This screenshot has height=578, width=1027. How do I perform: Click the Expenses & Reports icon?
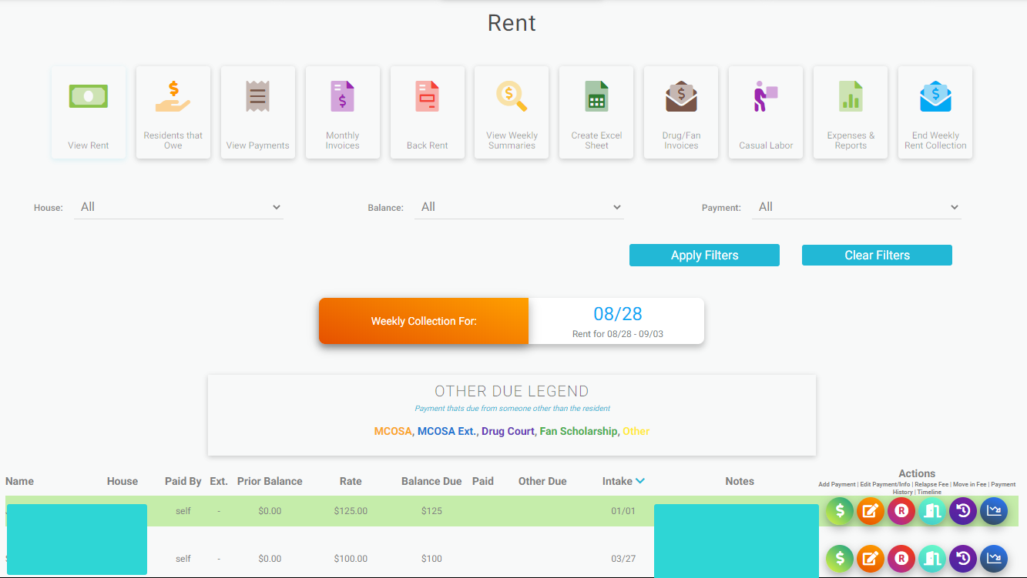[x=850, y=112]
